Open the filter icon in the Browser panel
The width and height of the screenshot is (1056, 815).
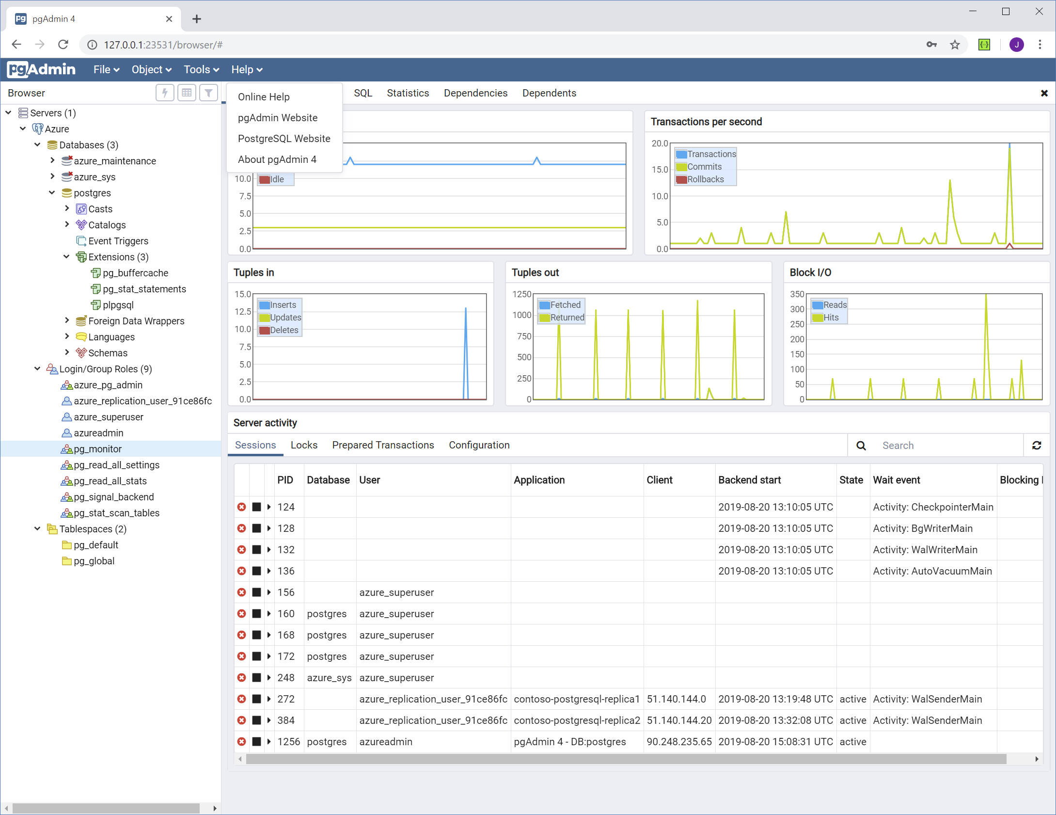click(208, 93)
